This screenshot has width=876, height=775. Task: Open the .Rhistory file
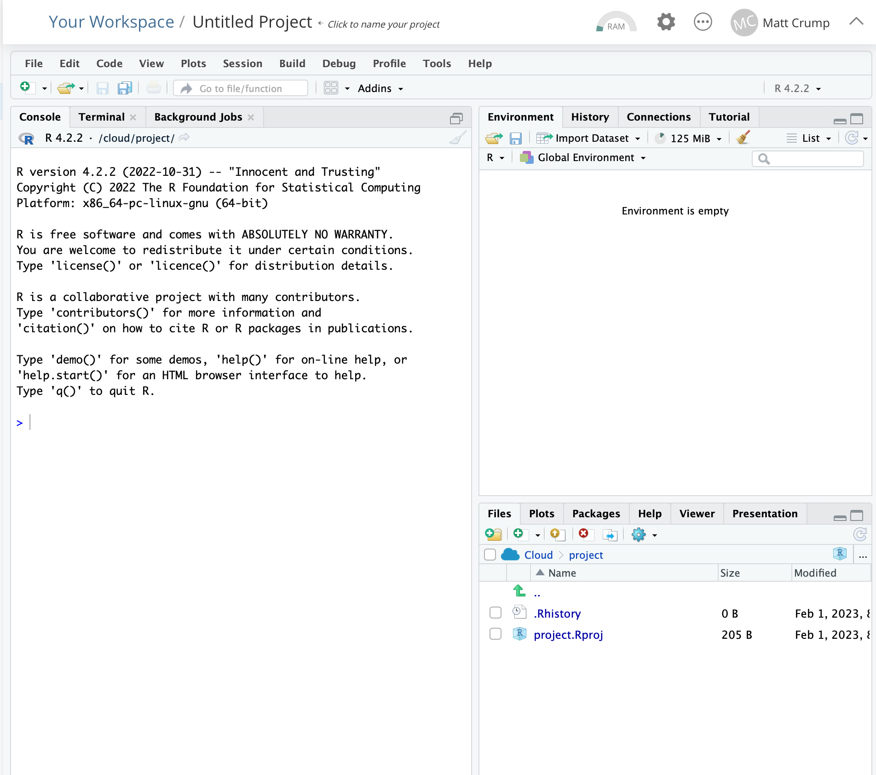click(557, 613)
